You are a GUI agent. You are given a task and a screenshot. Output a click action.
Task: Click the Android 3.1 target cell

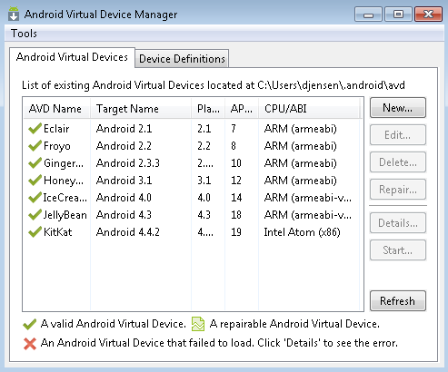pyautogui.click(x=124, y=181)
